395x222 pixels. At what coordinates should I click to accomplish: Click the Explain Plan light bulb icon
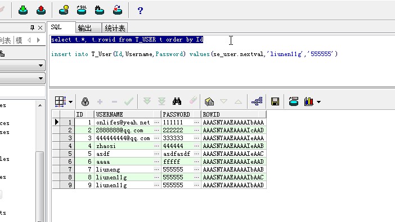(64, 10)
